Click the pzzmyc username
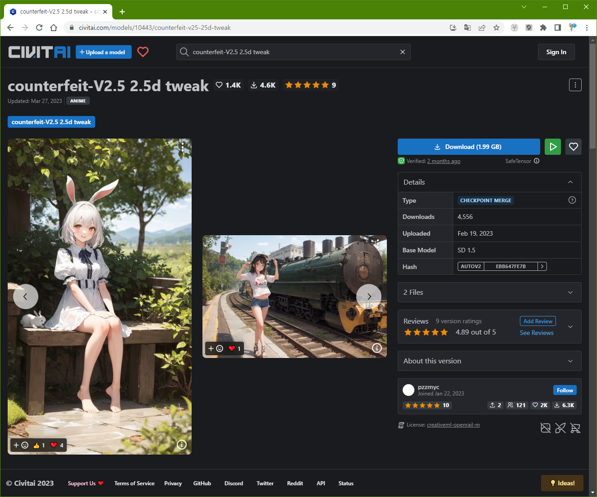The height and width of the screenshot is (497, 597). click(x=428, y=387)
